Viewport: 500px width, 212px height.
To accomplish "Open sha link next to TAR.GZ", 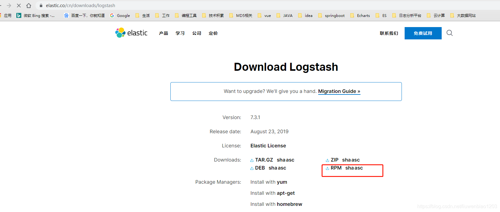I will point(281,160).
